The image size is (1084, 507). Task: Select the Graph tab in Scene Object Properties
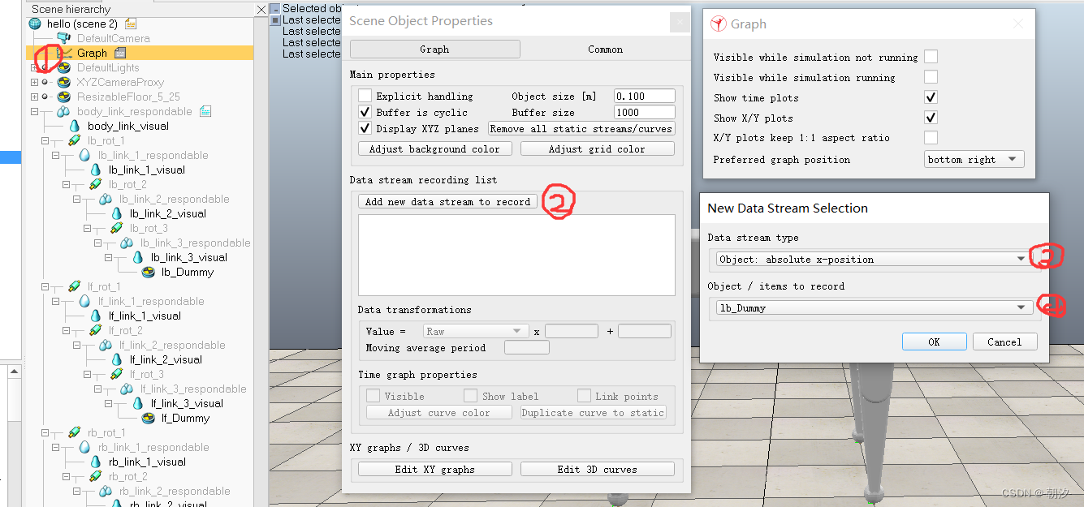pyautogui.click(x=434, y=49)
